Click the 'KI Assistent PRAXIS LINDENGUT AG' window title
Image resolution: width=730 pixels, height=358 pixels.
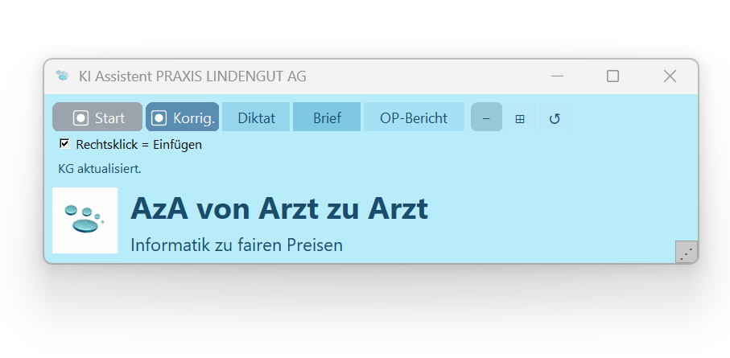pyautogui.click(x=192, y=76)
